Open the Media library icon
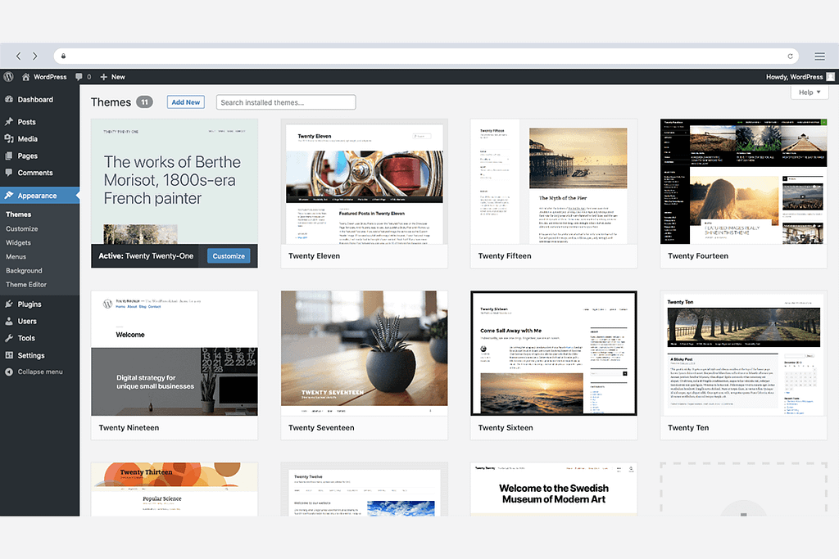 tap(9, 139)
